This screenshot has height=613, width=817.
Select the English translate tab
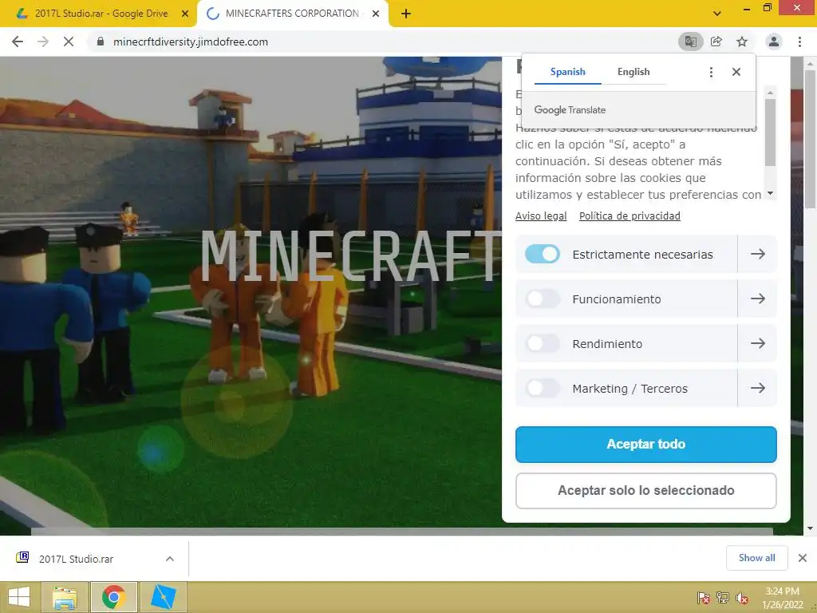click(x=633, y=72)
